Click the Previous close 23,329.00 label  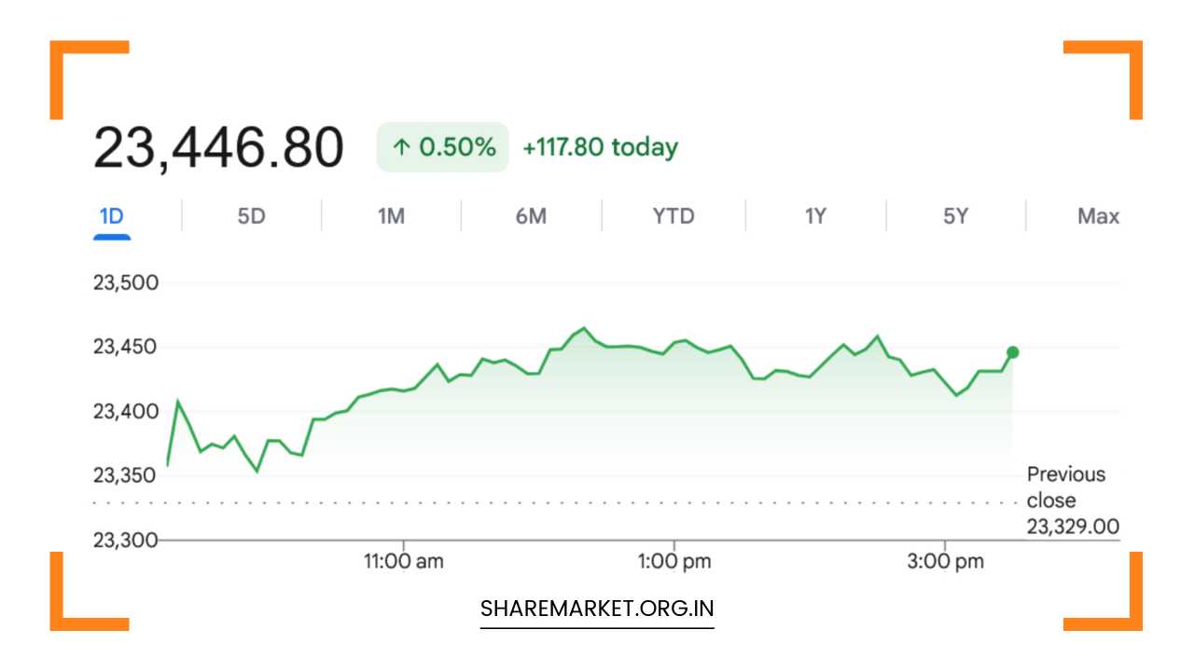click(1073, 500)
